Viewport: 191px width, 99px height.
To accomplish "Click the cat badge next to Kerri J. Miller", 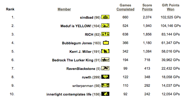I will pos(105,51).
